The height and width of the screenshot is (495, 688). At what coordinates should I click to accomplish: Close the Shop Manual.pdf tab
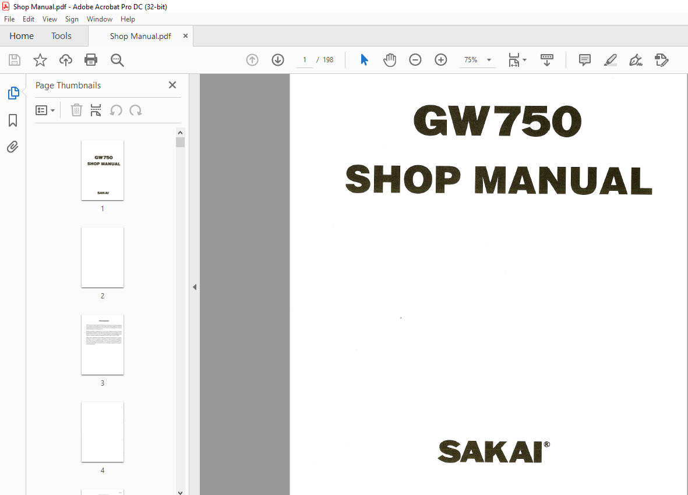[186, 36]
